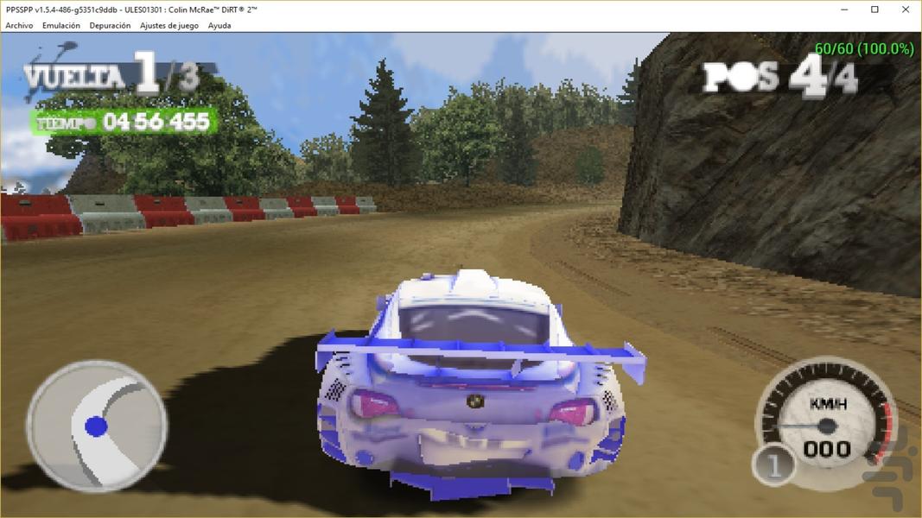Open the Emulación menu
The image size is (922, 518).
click(61, 25)
